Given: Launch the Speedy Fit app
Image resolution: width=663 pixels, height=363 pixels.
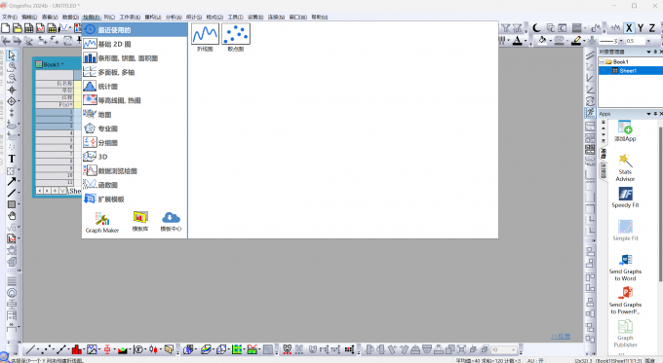Looking at the screenshot, I should point(625,198).
